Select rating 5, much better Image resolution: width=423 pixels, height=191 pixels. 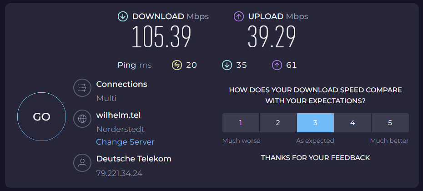390,123
